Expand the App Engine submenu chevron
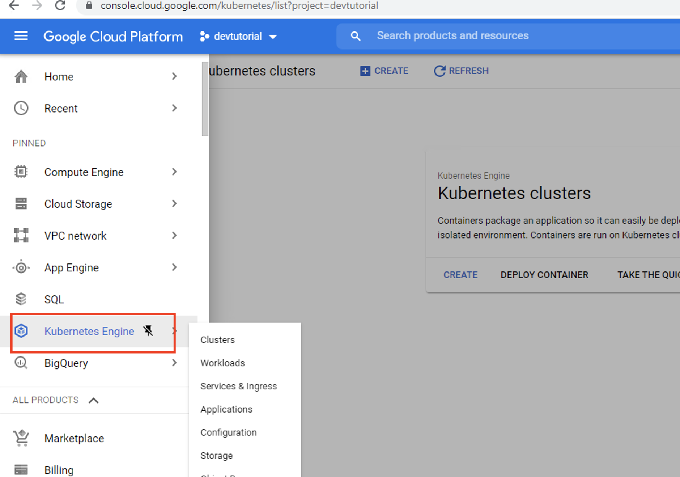The width and height of the screenshot is (680, 477). [174, 267]
